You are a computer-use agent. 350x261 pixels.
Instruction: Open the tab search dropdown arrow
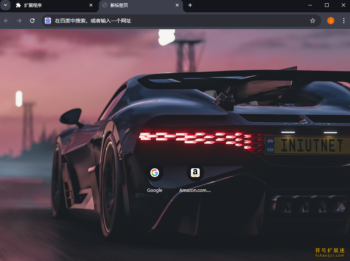5,5
